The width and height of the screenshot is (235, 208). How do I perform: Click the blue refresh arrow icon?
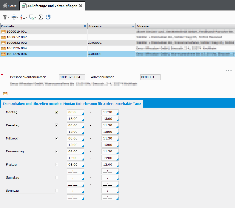48,17
